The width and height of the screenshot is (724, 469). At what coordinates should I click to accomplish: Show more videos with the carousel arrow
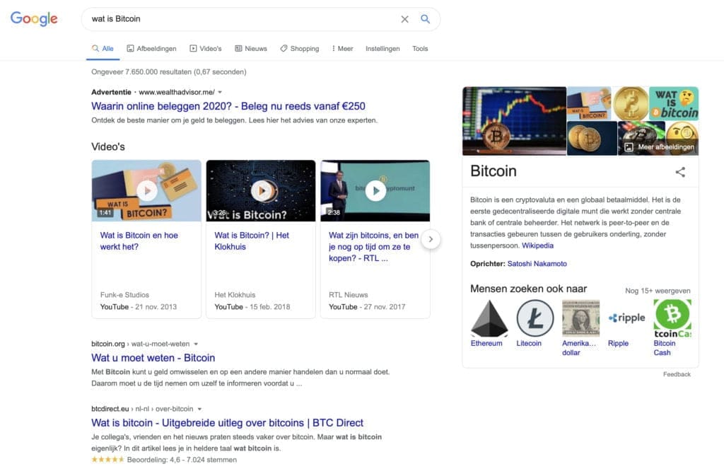click(x=431, y=239)
